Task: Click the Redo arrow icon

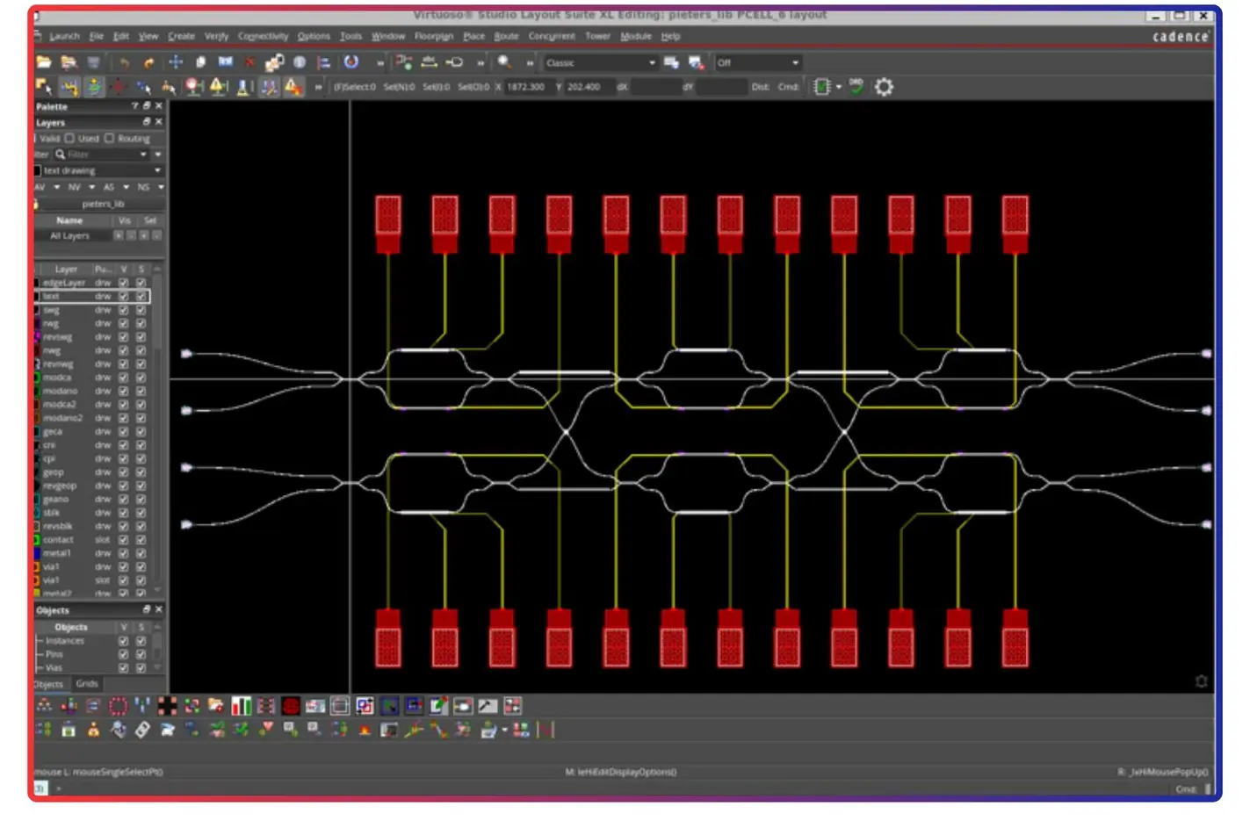Action: pyautogui.click(x=149, y=62)
